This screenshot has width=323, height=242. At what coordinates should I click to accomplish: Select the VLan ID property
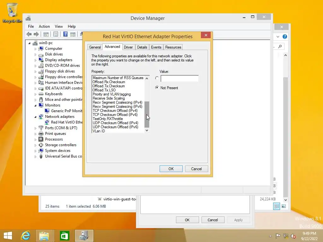pos(99,131)
